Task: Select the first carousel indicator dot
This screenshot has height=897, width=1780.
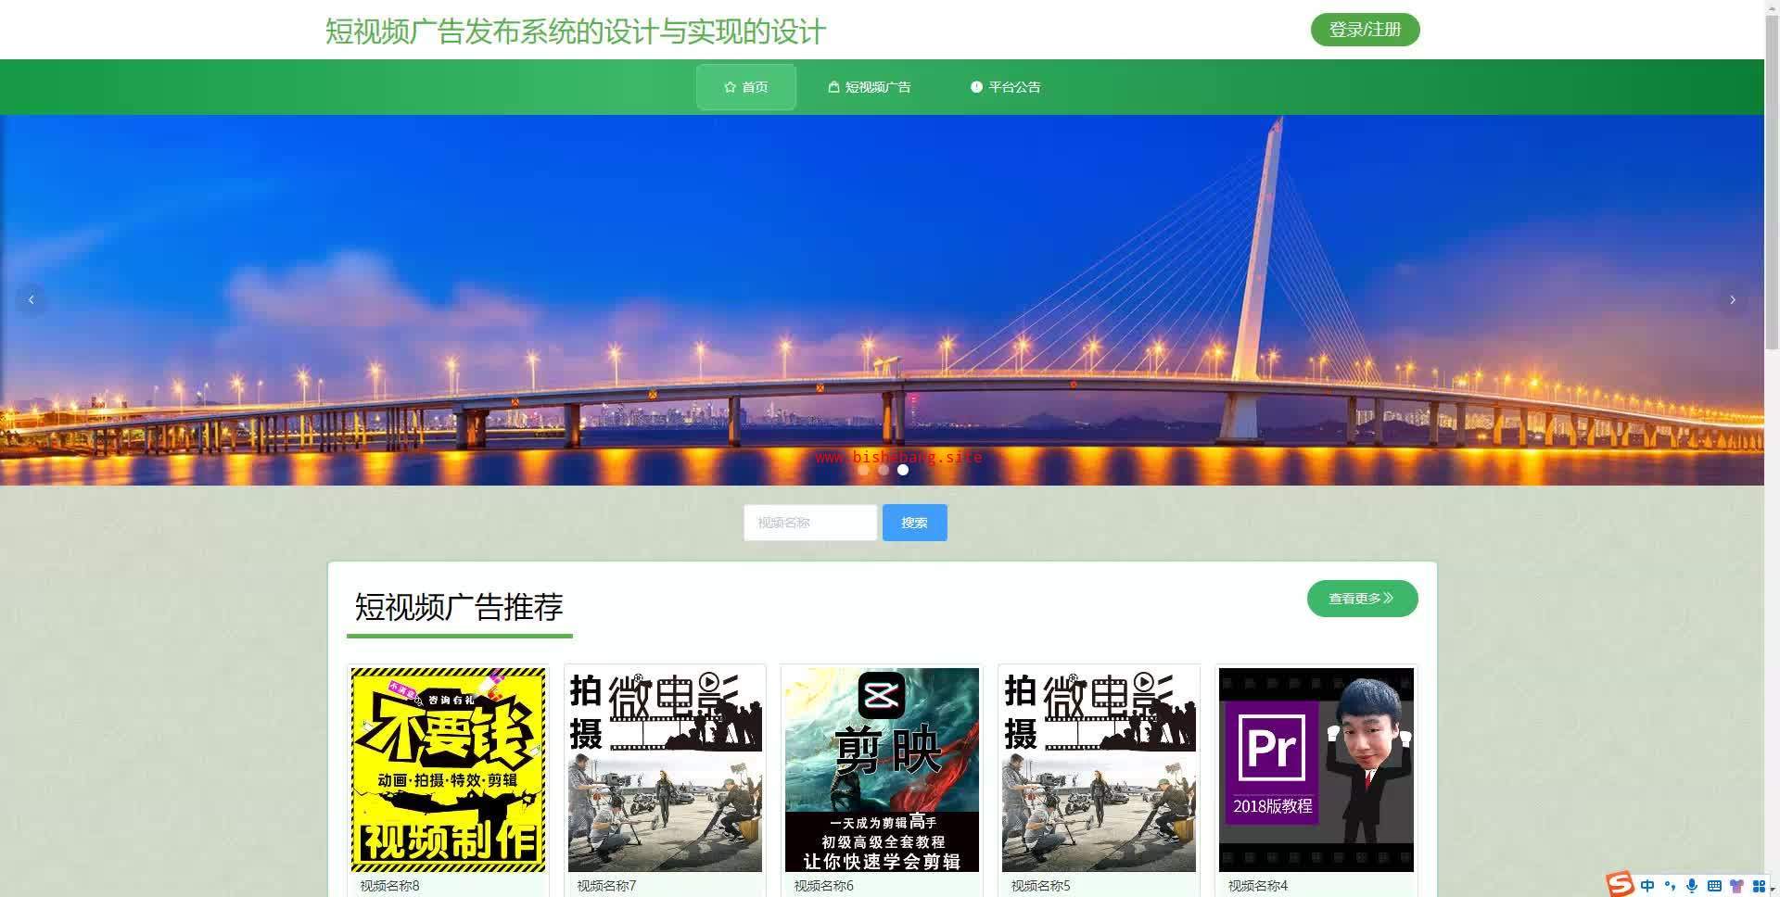Action: [863, 470]
